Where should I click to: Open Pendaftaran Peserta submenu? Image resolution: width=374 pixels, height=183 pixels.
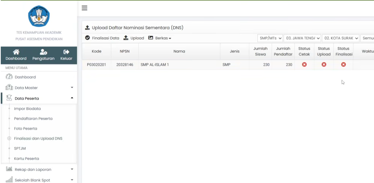point(33,118)
